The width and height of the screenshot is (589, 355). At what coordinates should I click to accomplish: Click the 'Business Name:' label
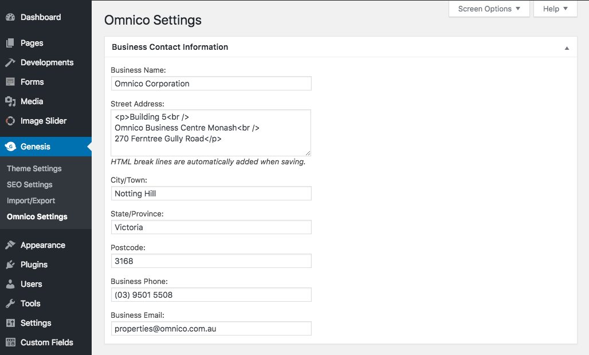tap(138, 70)
